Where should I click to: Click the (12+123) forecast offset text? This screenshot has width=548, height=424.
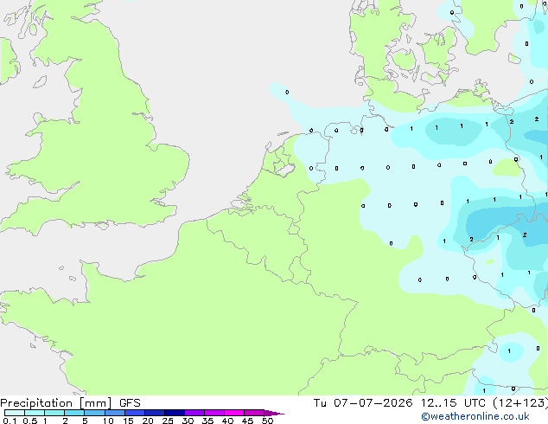tap(520, 403)
